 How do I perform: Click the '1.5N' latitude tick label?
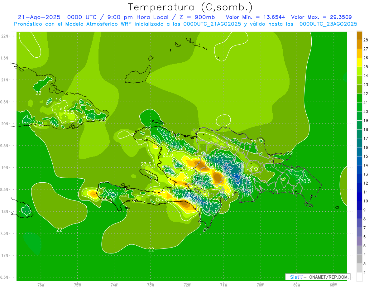4,58
